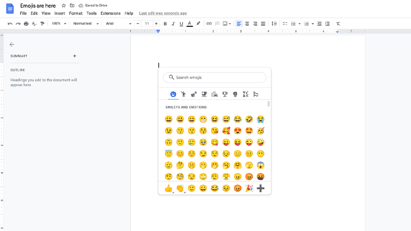Toggle bold formatting
This screenshot has height=231, width=411.
[165, 24]
